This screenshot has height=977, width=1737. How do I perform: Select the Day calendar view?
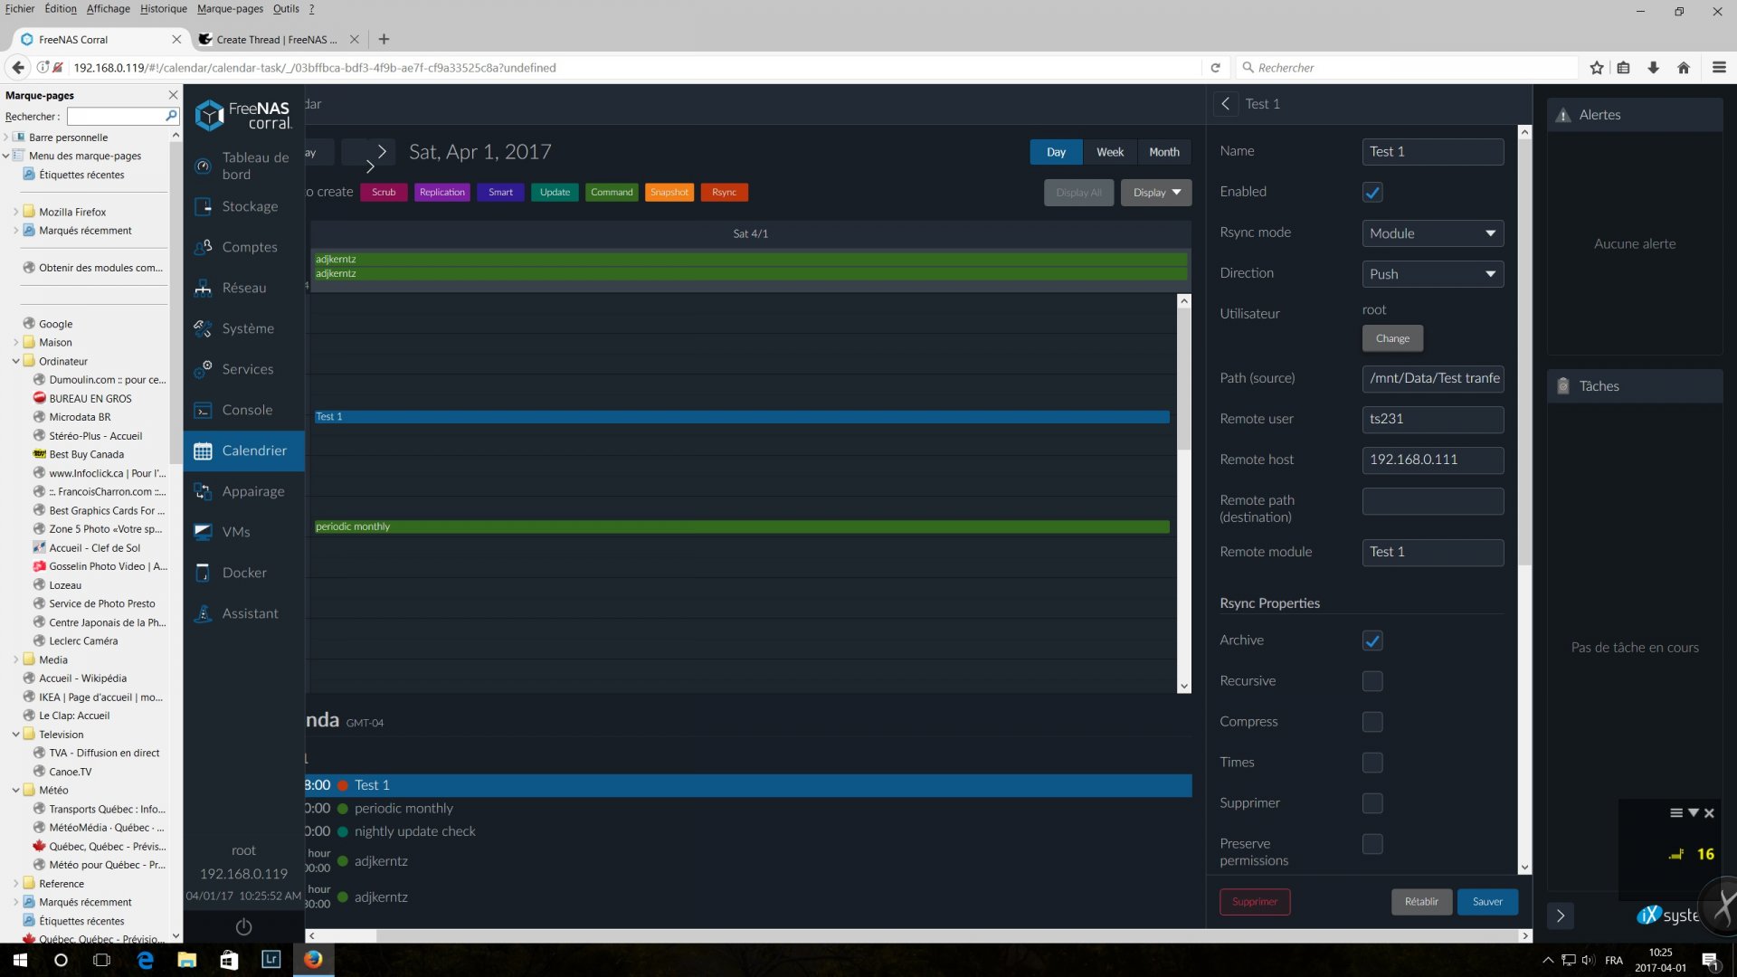(1056, 152)
